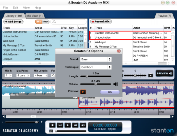Select playlist row 1 ClubRat Instrumental
The image size is (177, 136).
click(x=130, y=33)
